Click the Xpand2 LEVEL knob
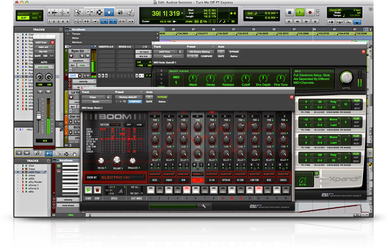387x249 pixels. click(x=346, y=77)
